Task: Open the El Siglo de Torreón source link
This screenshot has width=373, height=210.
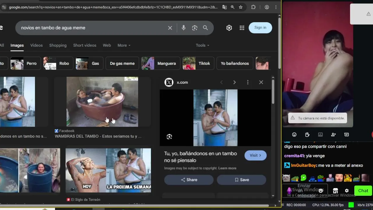Action: point(83,199)
